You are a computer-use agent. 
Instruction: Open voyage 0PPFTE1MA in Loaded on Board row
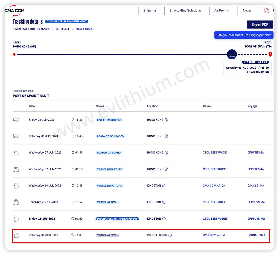coord(256,153)
